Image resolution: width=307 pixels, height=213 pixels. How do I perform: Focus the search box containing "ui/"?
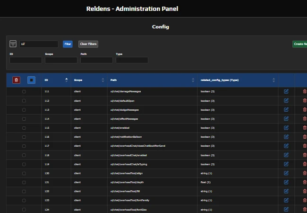[39, 44]
